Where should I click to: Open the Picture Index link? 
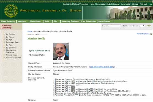12,55
